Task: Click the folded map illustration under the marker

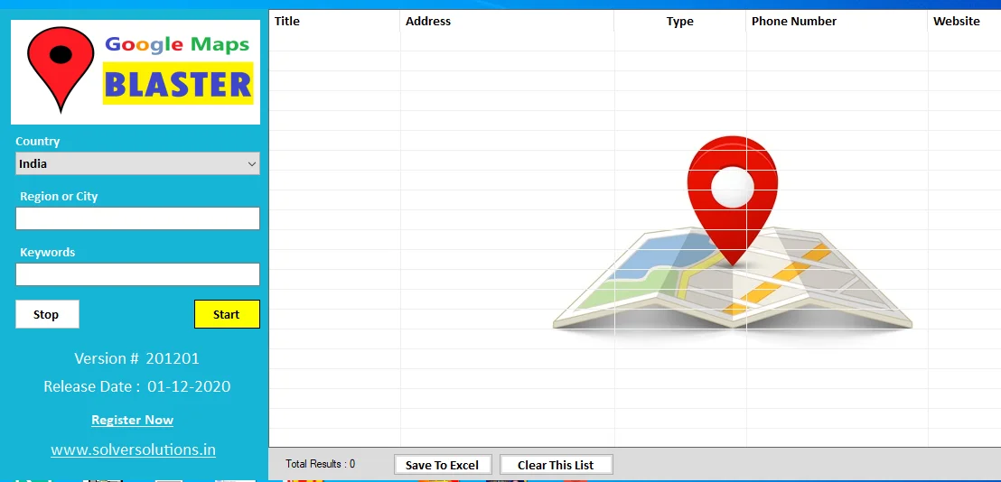Action: pos(732,289)
